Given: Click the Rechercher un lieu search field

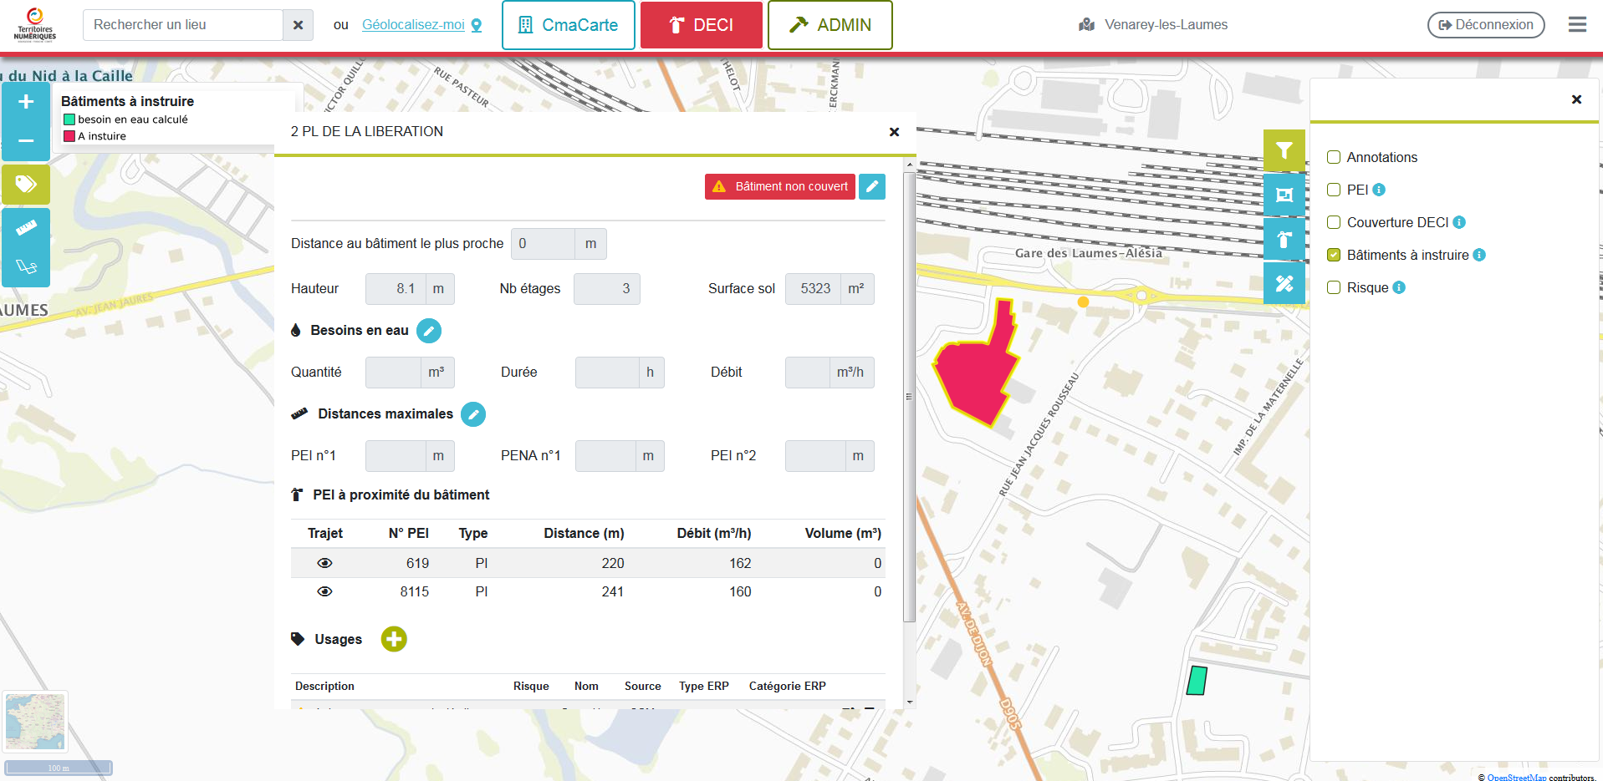Looking at the screenshot, I should pos(182,25).
